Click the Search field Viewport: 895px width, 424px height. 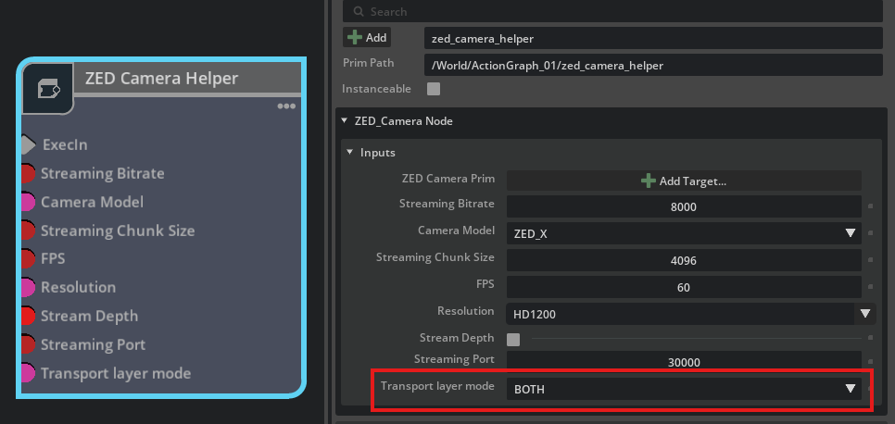pyautogui.click(x=612, y=11)
